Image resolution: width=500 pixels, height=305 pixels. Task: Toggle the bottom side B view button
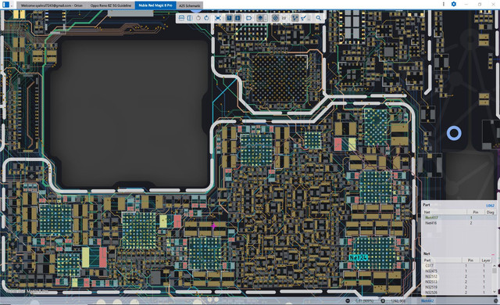tap(237, 18)
